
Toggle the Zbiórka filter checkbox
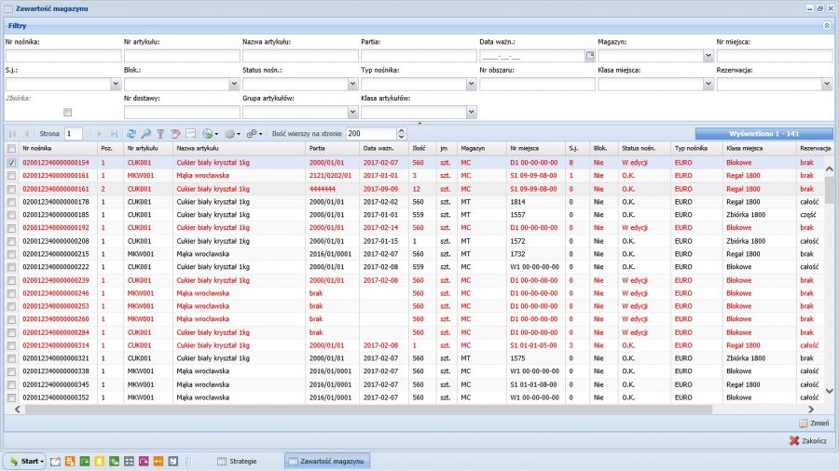pyautogui.click(x=67, y=112)
